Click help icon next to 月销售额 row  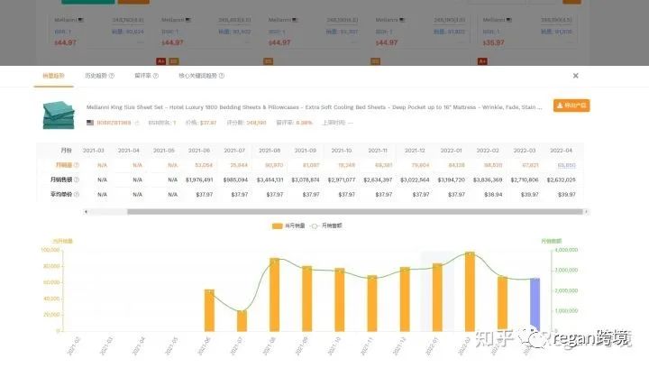(76, 179)
